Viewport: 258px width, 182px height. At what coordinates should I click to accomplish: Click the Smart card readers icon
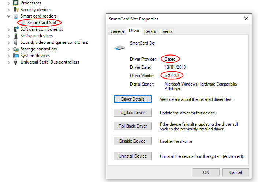point(16,16)
